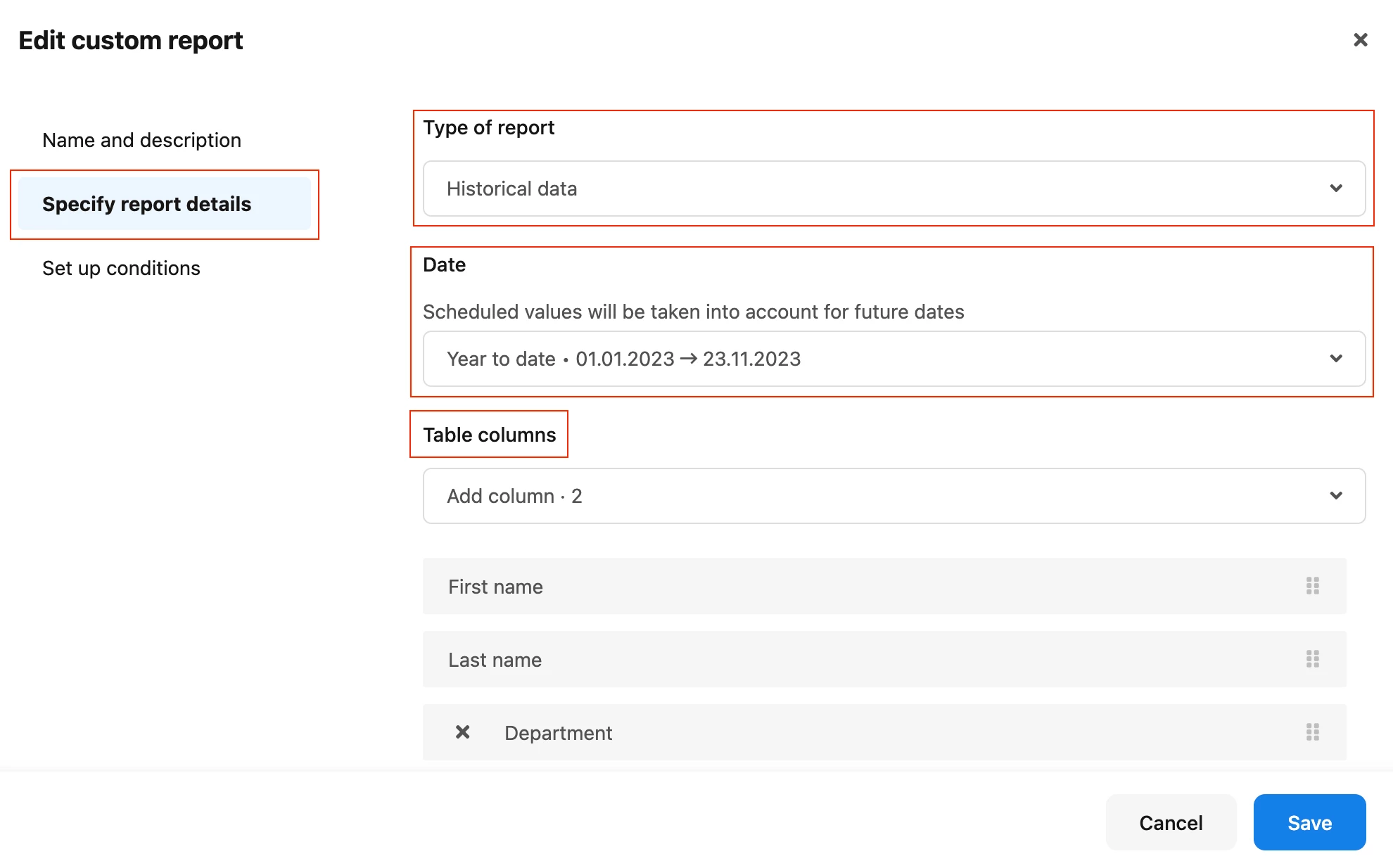Go to Name and description step

click(141, 140)
